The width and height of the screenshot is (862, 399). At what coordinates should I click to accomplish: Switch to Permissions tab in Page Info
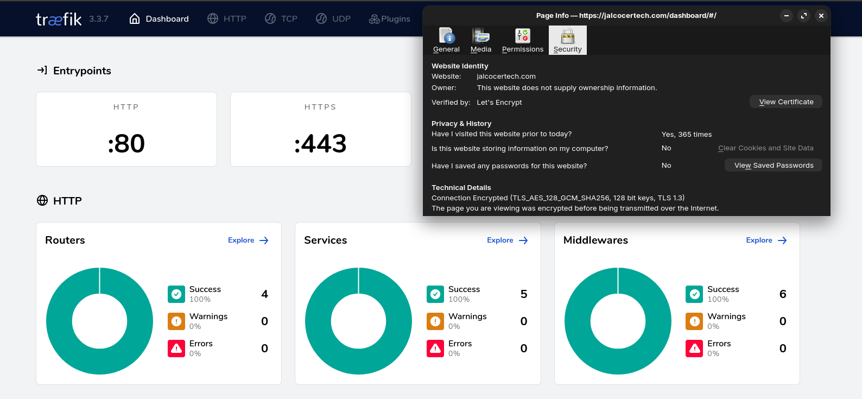coord(523,40)
